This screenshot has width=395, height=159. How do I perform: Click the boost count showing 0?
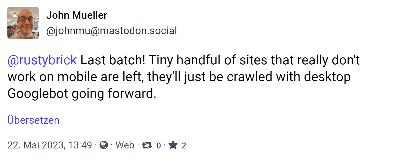click(158, 146)
